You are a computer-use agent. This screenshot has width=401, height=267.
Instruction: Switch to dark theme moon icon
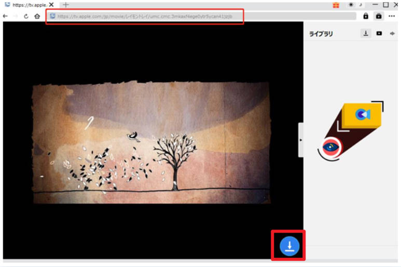(361, 5)
